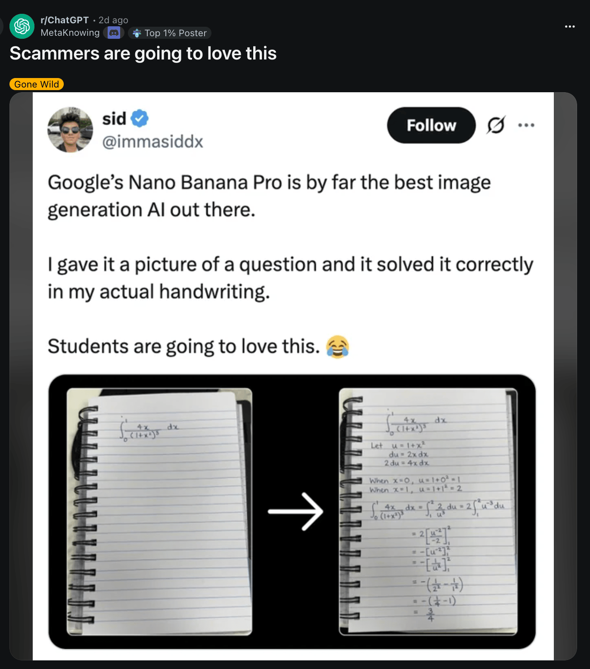The width and height of the screenshot is (590, 669).
Task: Click the '2d ago' post timestamp
Action: pos(113,20)
